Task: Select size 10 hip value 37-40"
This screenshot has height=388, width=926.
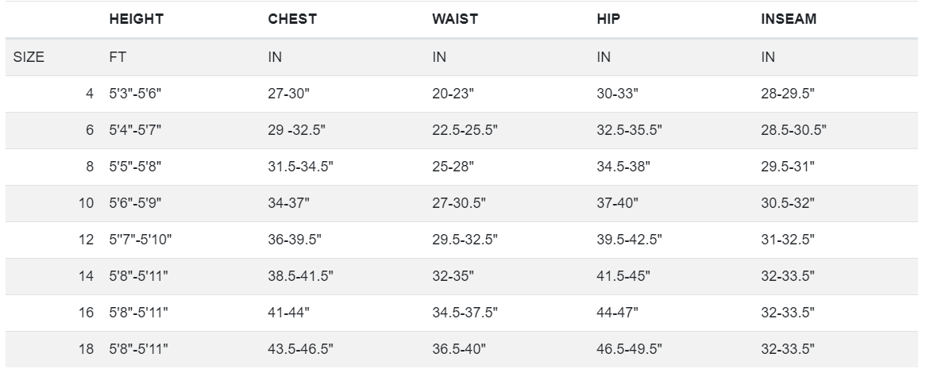Action: [x=617, y=203]
